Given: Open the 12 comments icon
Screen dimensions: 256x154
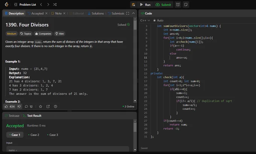Looking at the screenshot, I should tap(29, 106).
